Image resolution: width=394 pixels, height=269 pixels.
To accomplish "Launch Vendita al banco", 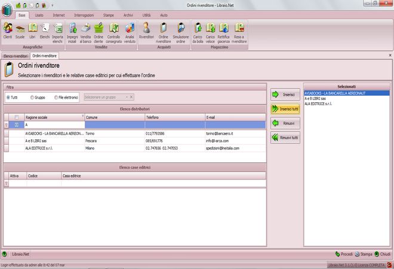I will [85, 33].
